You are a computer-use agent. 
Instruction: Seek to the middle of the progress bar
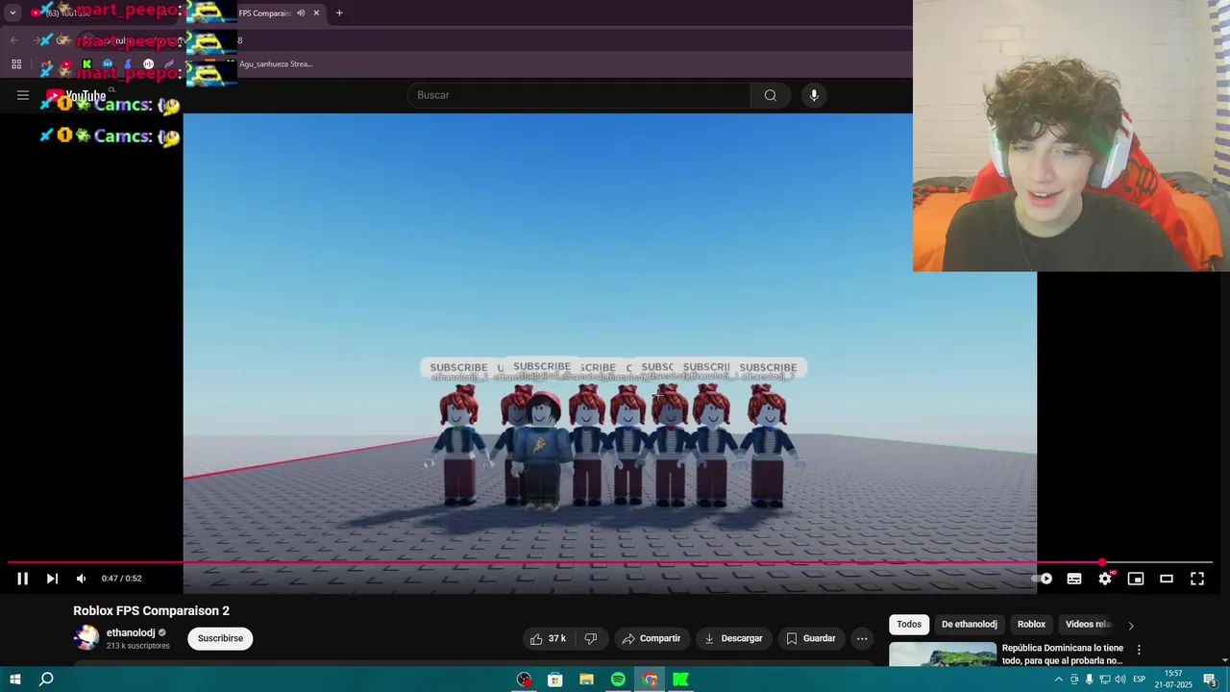pos(610,562)
